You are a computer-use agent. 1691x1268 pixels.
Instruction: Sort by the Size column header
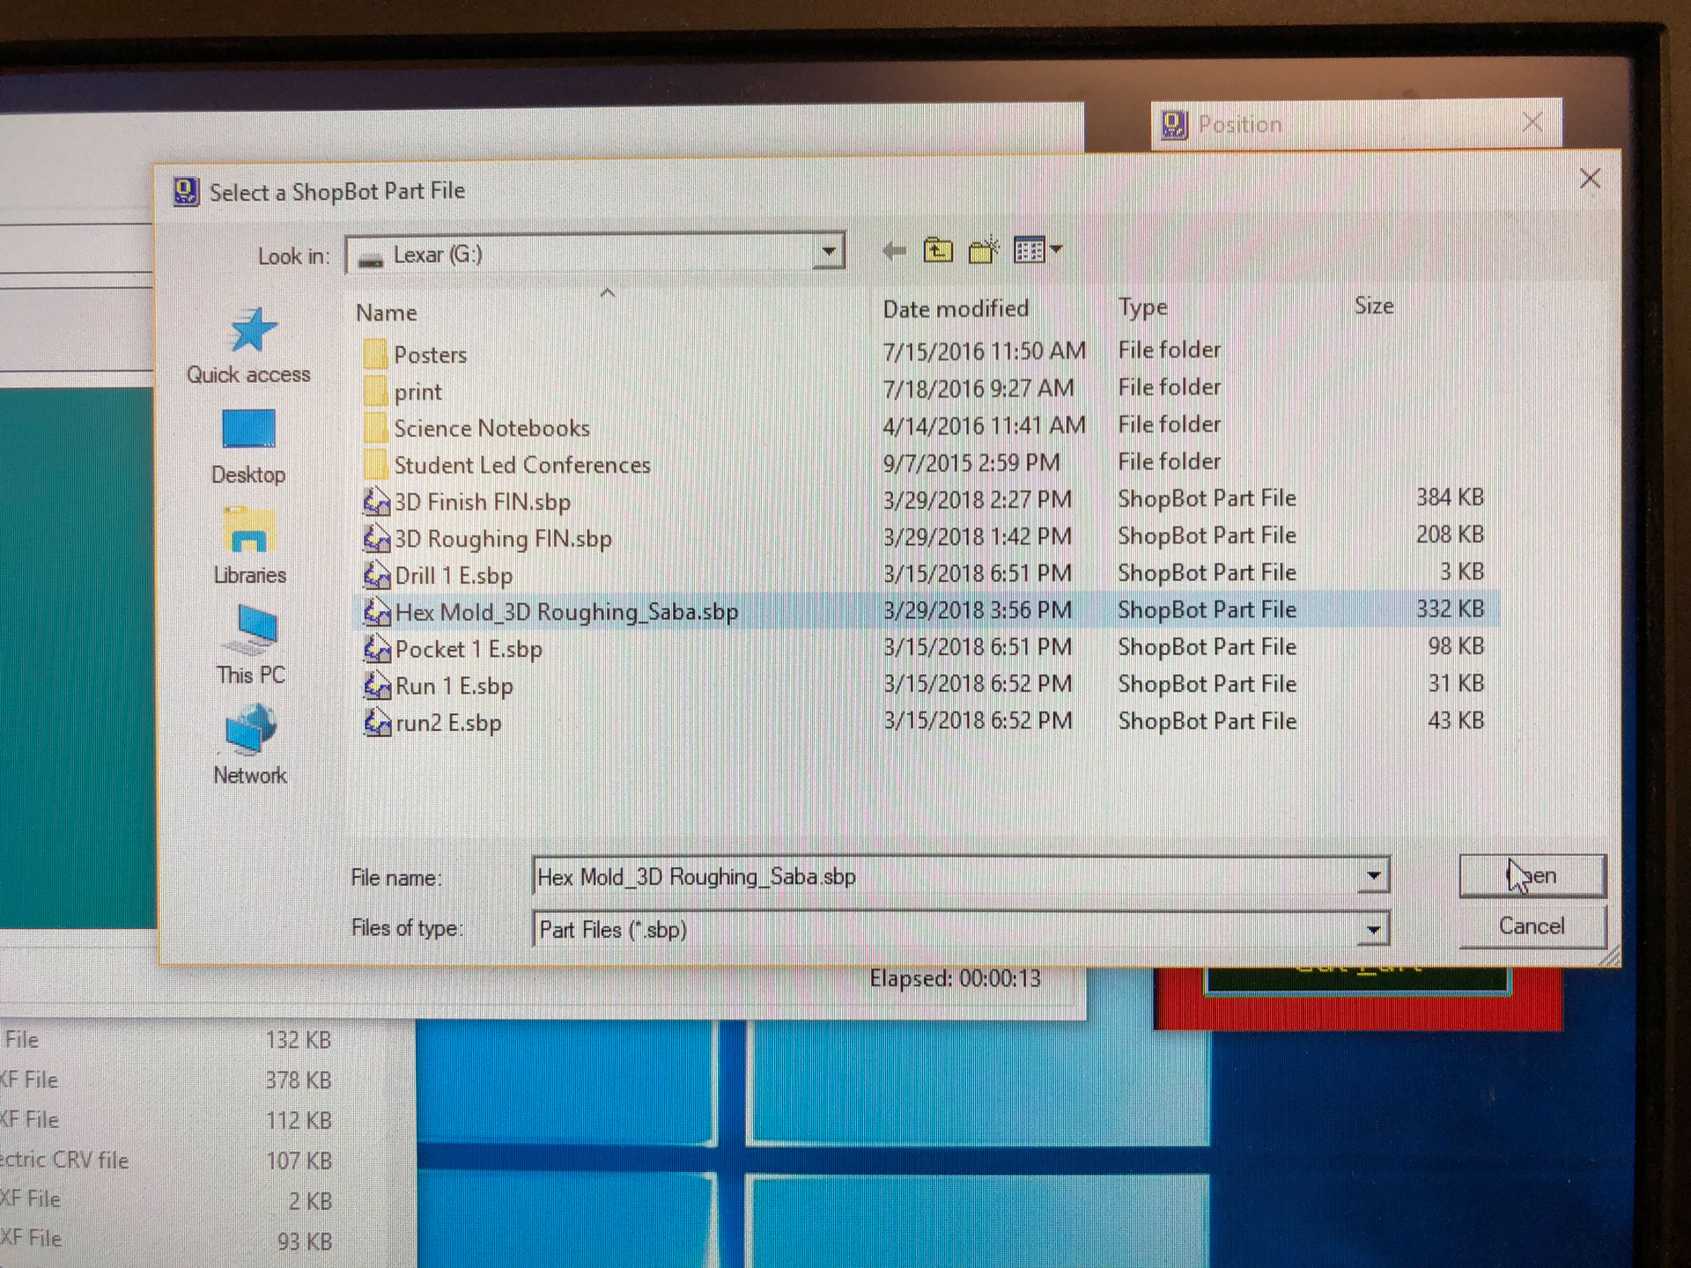click(x=1374, y=306)
